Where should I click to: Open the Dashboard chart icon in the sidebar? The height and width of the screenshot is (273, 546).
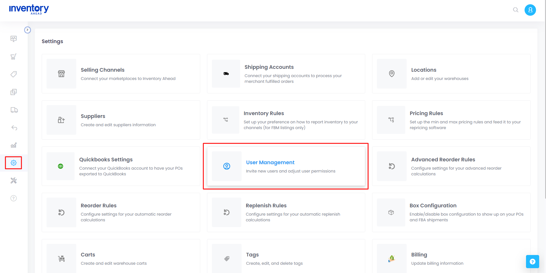coord(13,39)
